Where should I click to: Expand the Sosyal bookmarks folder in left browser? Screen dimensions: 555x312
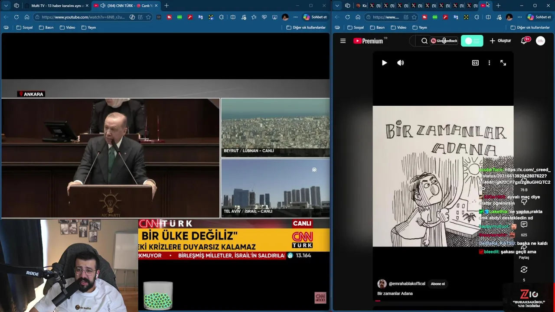coord(24,27)
